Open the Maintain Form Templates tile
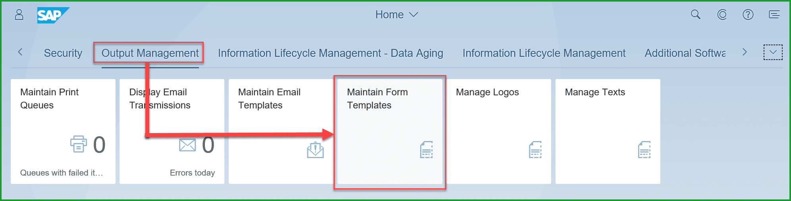The image size is (791, 201). 390,131
